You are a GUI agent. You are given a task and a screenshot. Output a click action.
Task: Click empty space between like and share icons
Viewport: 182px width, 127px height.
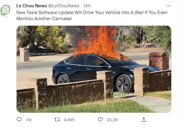(x=130, y=120)
